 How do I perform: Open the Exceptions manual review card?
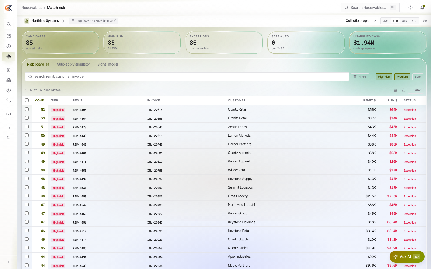pyautogui.click(x=224, y=43)
